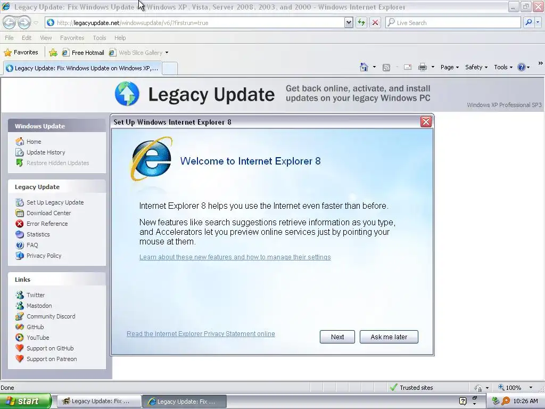Click the Ask me later button

(x=389, y=337)
